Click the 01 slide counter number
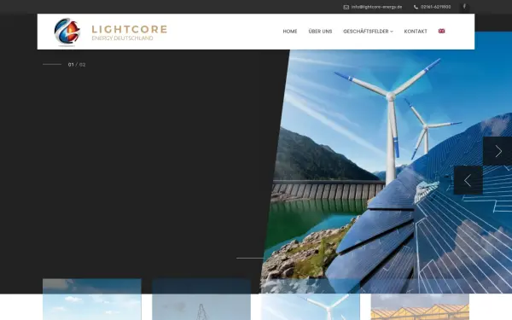This screenshot has width=512, height=320. pyautogui.click(x=71, y=65)
